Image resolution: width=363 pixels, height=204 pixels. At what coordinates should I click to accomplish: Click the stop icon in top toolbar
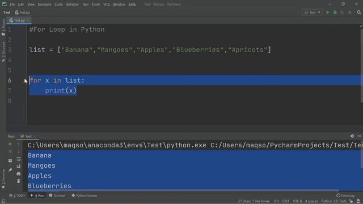click(349, 12)
